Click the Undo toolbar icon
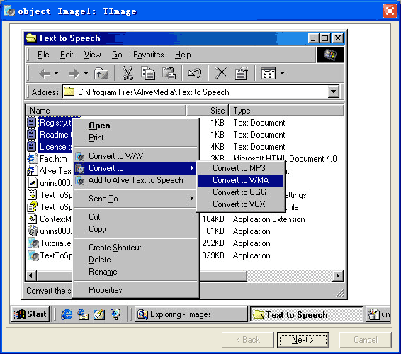The image size is (401, 354). tap(195, 73)
